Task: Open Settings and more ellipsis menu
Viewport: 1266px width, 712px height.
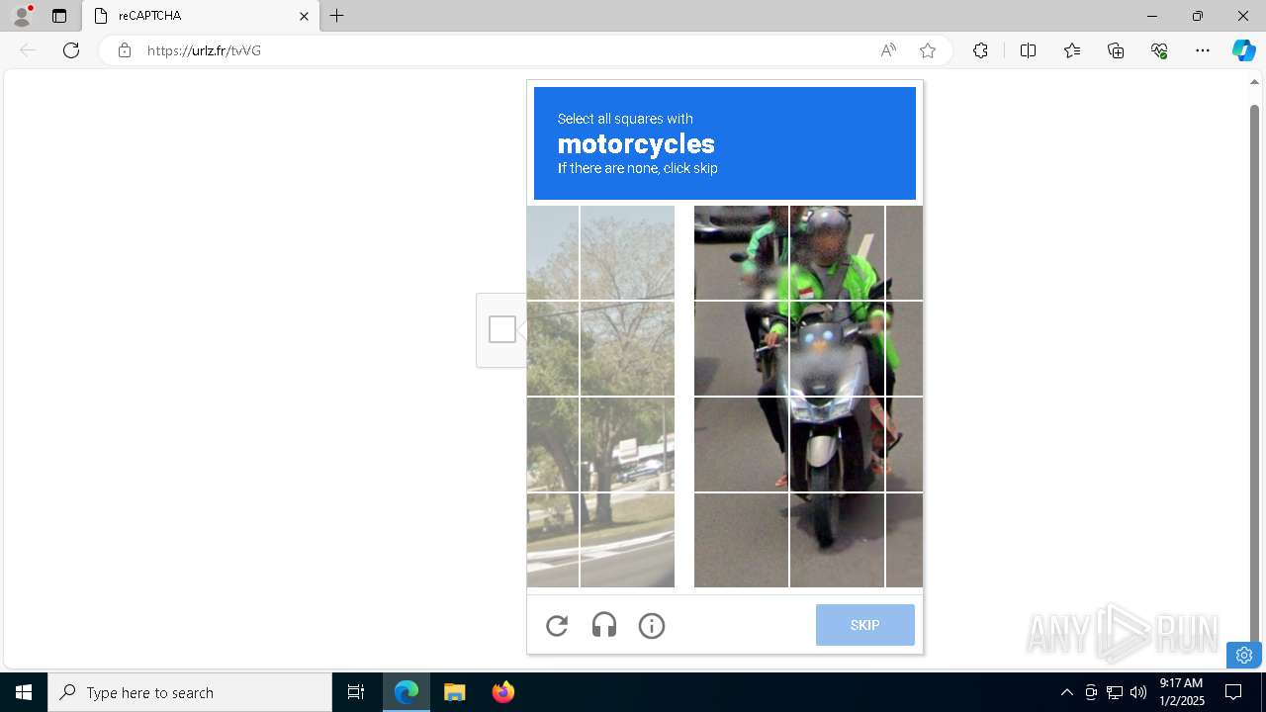Action: [x=1203, y=50]
